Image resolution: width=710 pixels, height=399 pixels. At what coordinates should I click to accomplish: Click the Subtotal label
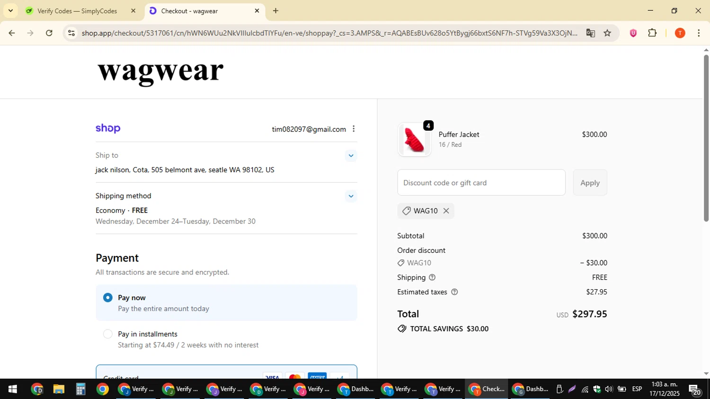coord(410,236)
